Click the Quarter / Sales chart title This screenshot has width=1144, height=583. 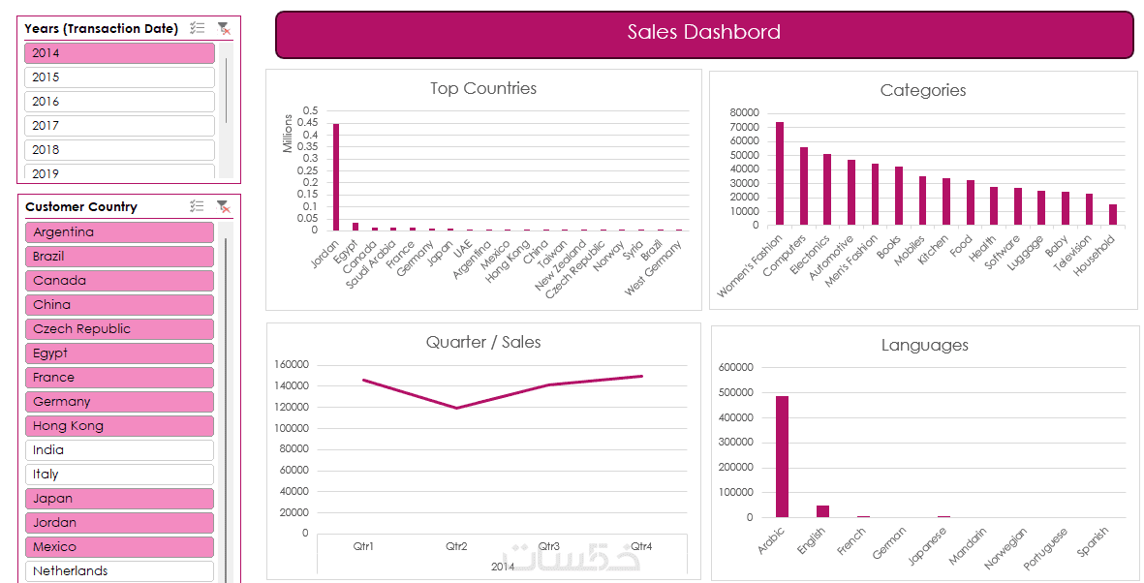[483, 342]
